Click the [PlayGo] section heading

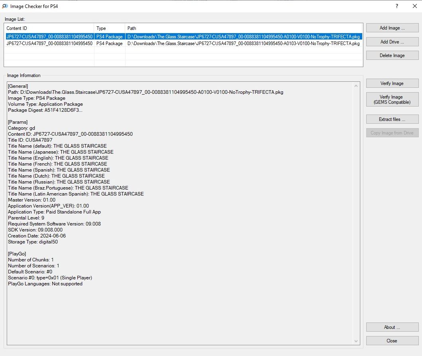pos(17,253)
